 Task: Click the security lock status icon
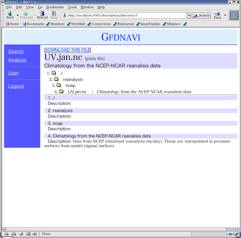(237, 234)
